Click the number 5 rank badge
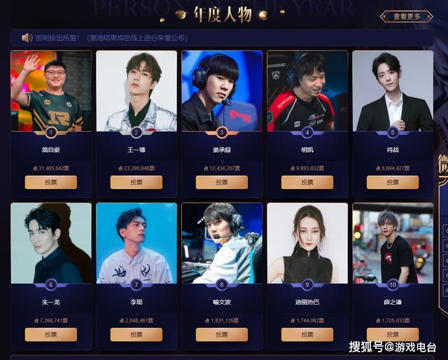The height and width of the screenshot is (360, 448). coord(393,132)
